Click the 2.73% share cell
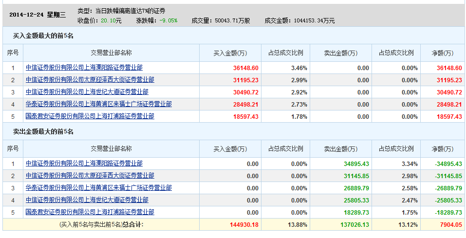The height and width of the screenshot is (238, 466). click(299, 105)
